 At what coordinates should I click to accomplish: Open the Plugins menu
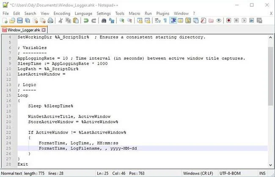pyautogui.click(x=163, y=14)
